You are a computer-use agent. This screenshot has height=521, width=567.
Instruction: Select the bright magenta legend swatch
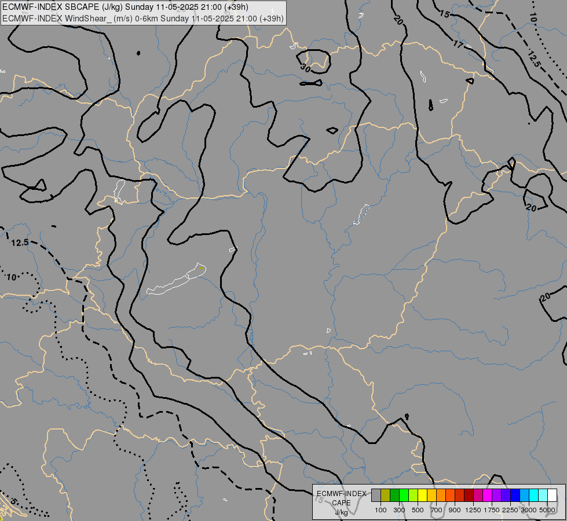pos(487,495)
